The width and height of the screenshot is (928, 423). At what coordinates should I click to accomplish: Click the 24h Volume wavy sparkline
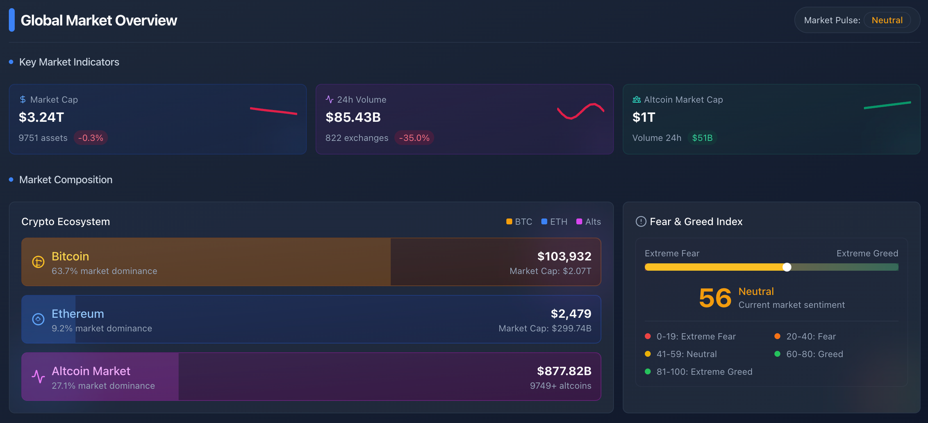[580, 111]
